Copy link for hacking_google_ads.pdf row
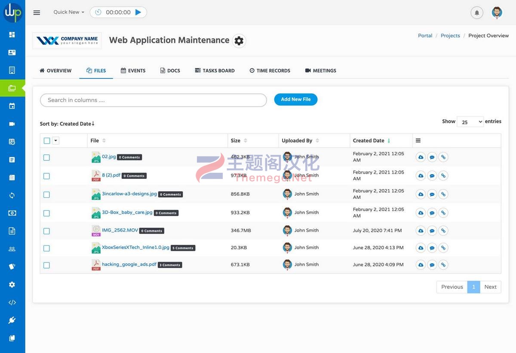 click(x=443, y=265)
